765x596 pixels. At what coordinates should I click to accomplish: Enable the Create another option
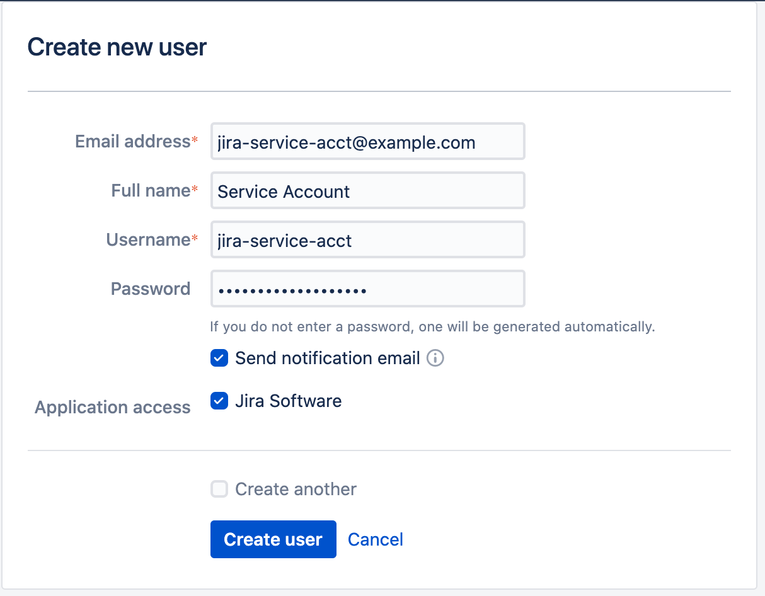219,489
